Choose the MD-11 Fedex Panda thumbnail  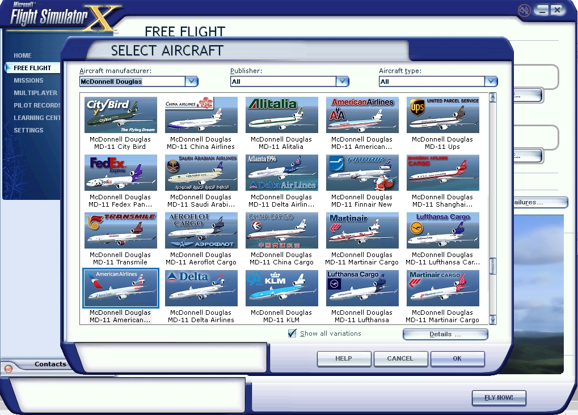(x=121, y=173)
